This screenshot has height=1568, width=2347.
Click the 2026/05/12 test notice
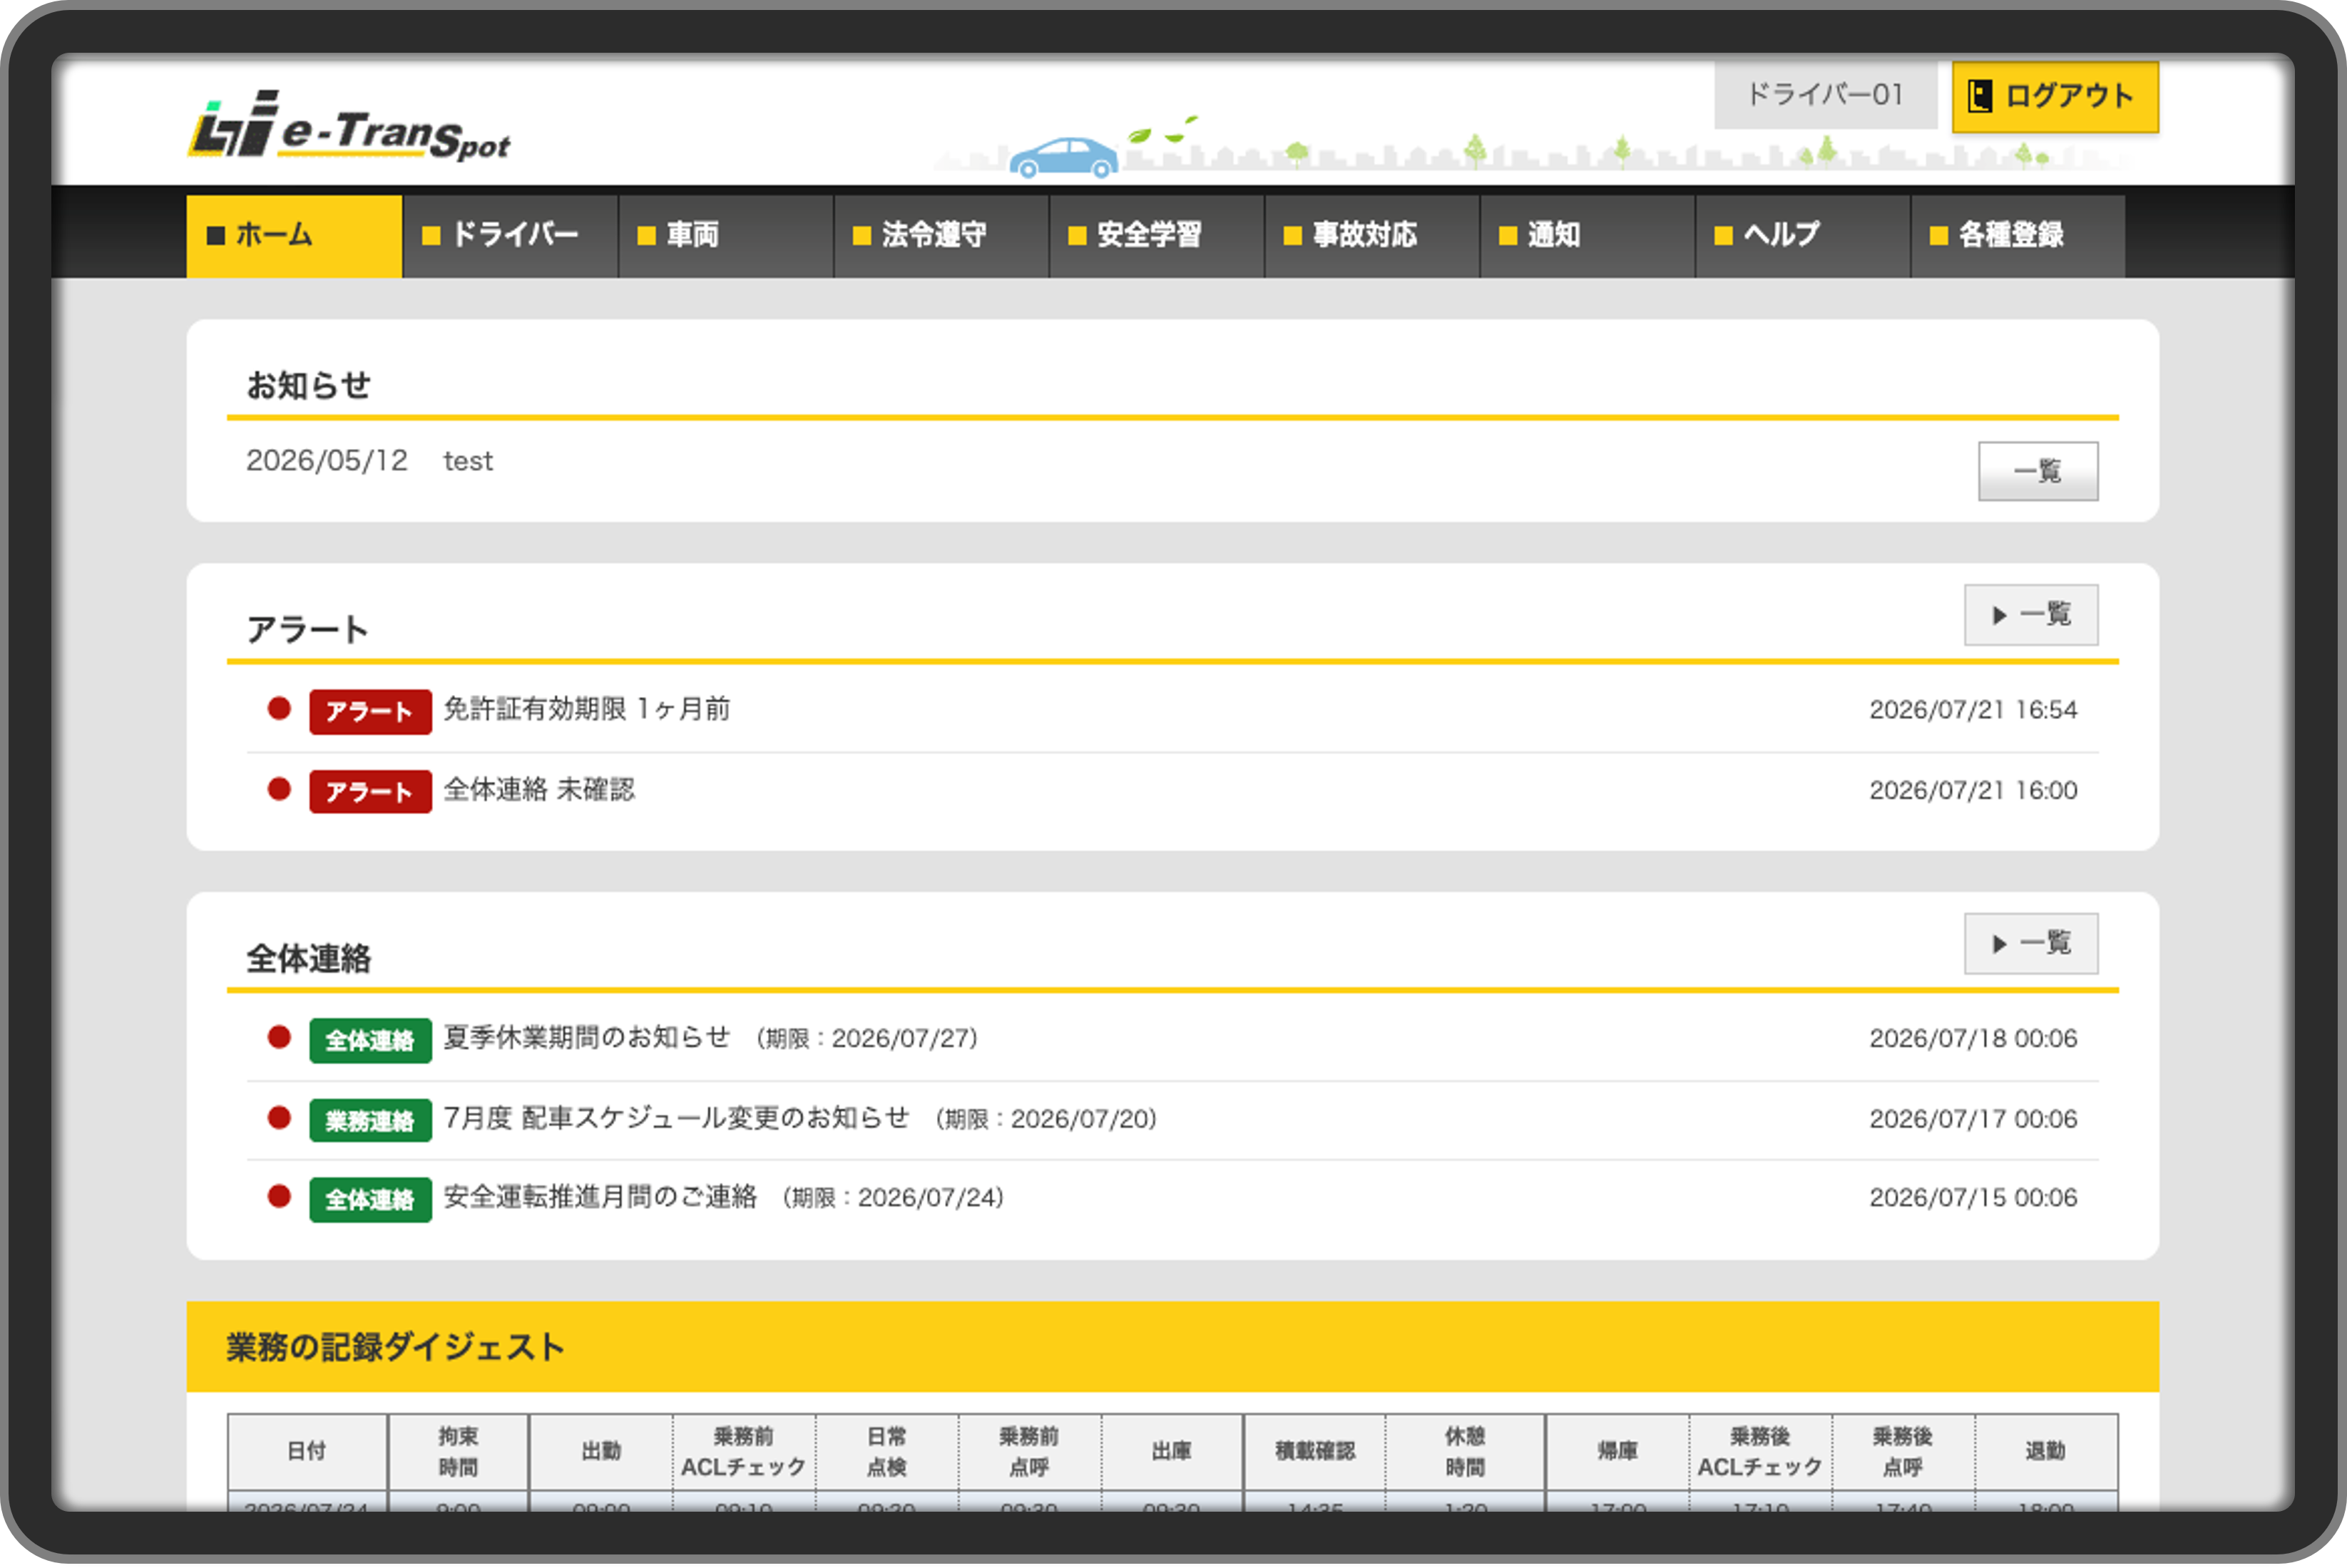click(370, 460)
